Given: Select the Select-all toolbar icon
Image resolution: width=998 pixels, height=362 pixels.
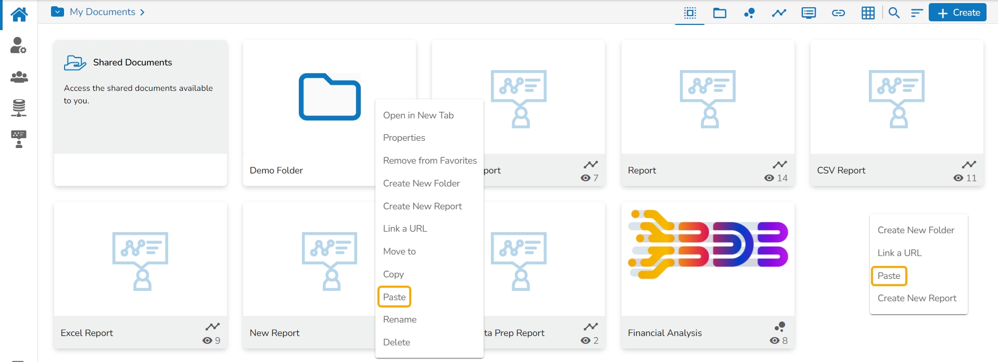Looking at the screenshot, I should [690, 13].
